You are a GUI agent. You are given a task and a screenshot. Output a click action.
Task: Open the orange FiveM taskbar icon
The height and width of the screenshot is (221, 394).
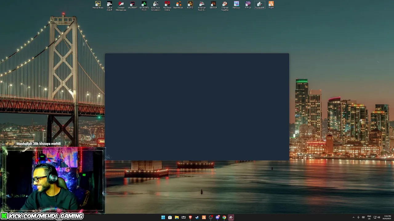(204, 217)
